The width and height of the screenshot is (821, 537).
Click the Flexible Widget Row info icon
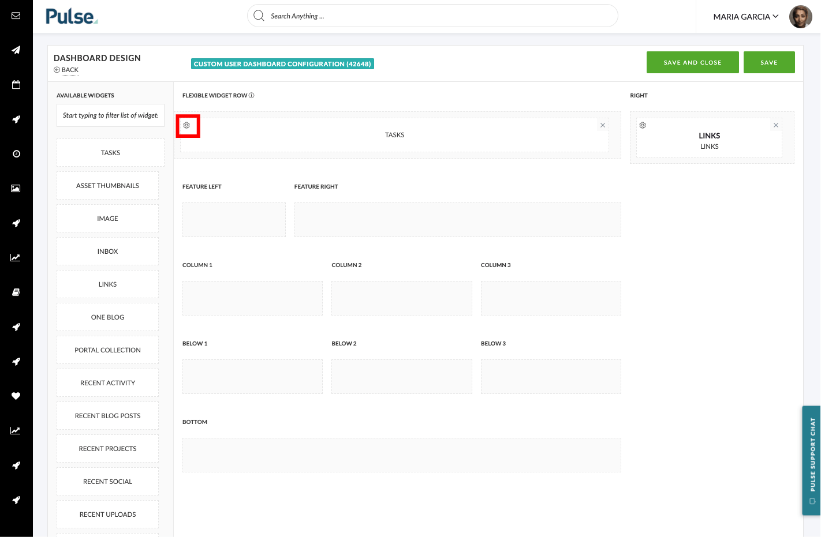[252, 95]
